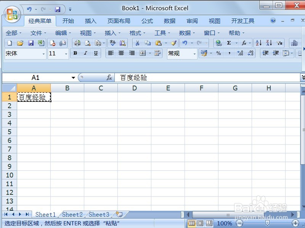Switch to 开始 ribbon tab
The height and width of the screenshot is (228, 305).
tap(68, 21)
